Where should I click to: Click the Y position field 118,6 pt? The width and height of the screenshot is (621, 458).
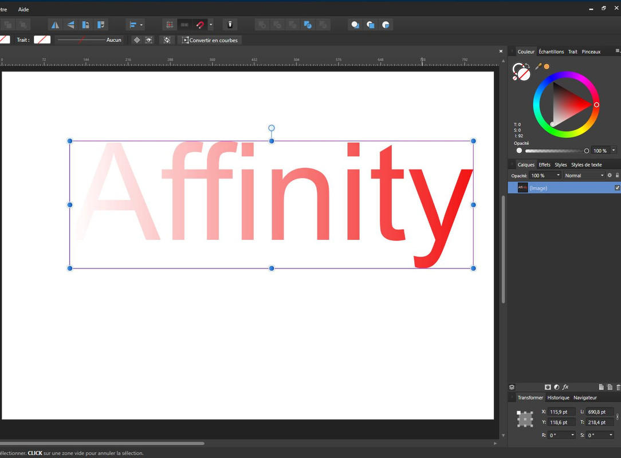click(x=561, y=423)
